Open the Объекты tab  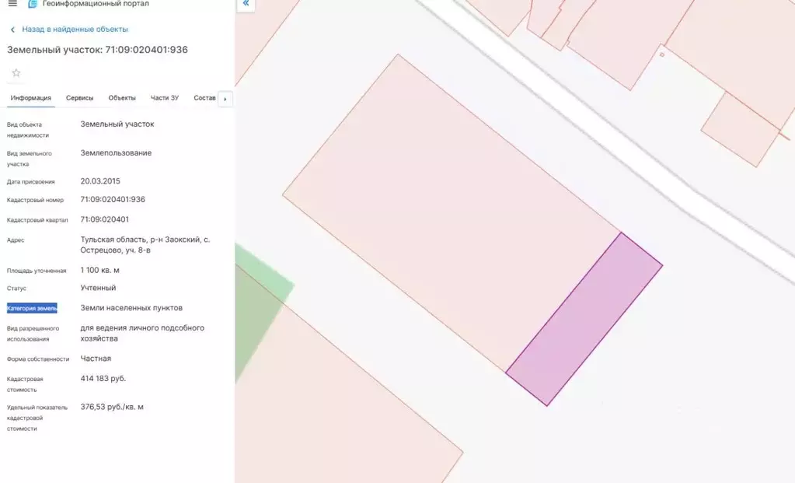pyautogui.click(x=122, y=98)
